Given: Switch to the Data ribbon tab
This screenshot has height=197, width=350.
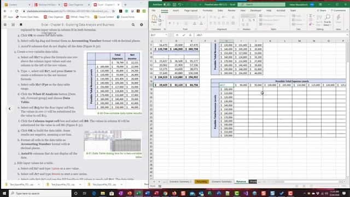Looking at the screenshot, I should tap(220, 10).
